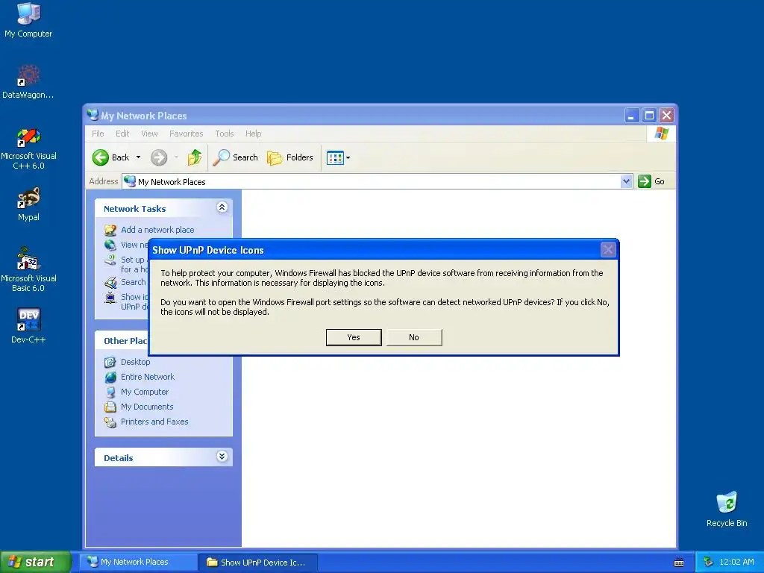Click the Forward arrow button
764x573 pixels.
click(159, 157)
